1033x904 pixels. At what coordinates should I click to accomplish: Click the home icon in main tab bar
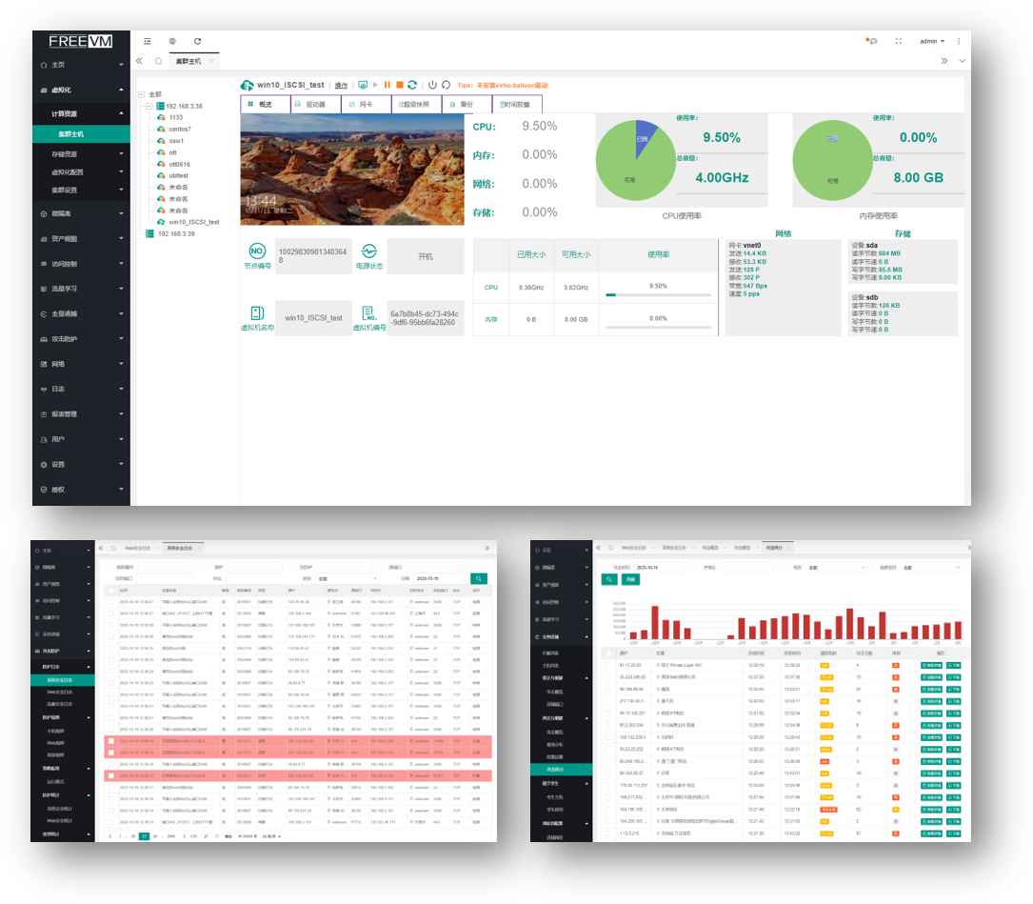(x=158, y=61)
